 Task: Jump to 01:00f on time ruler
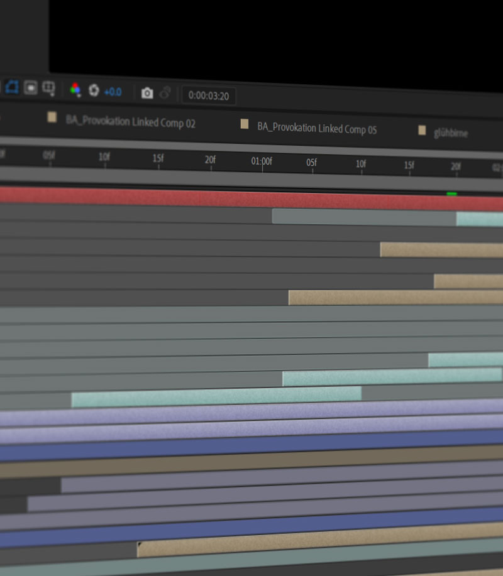tap(262, 163)
